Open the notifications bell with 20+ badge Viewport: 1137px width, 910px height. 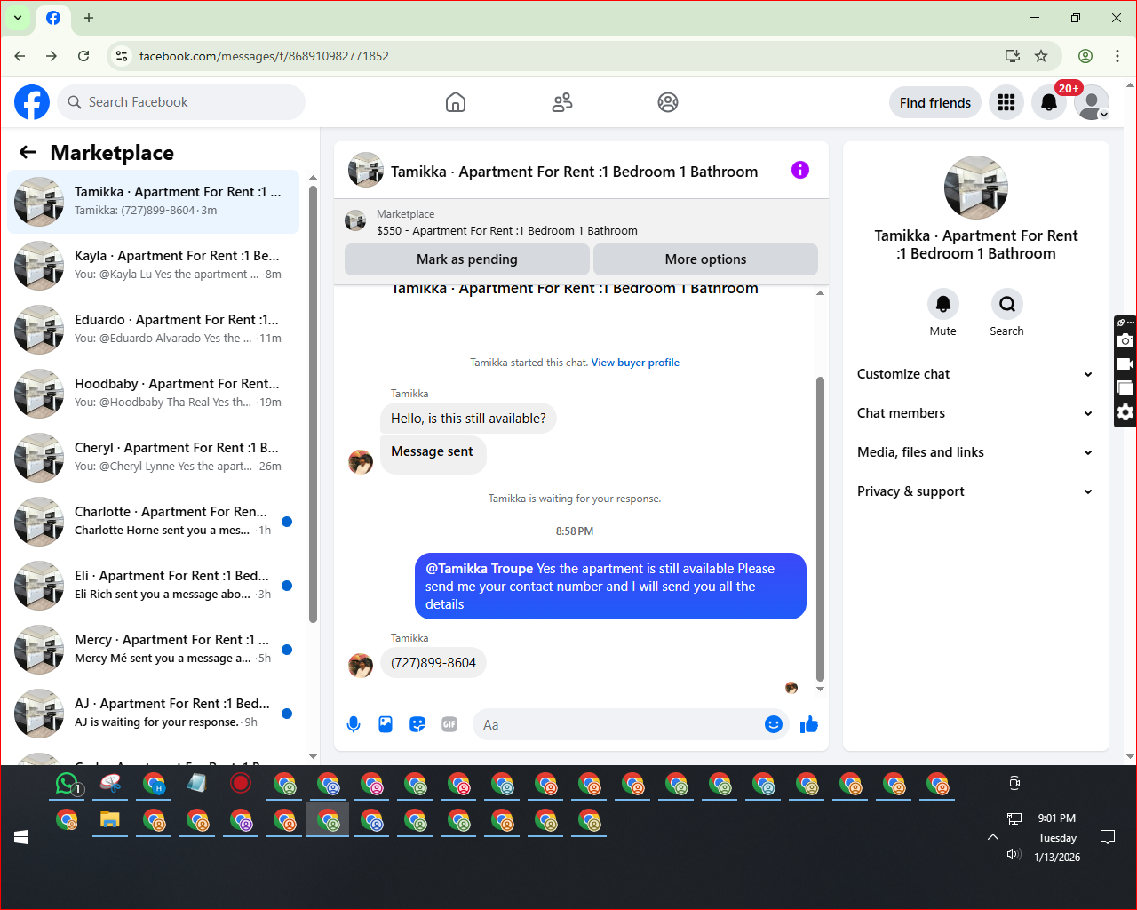coord(1049,102)
